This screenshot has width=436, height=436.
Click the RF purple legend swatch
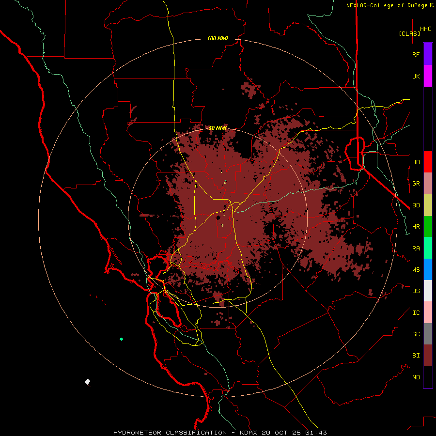[428, 54]
